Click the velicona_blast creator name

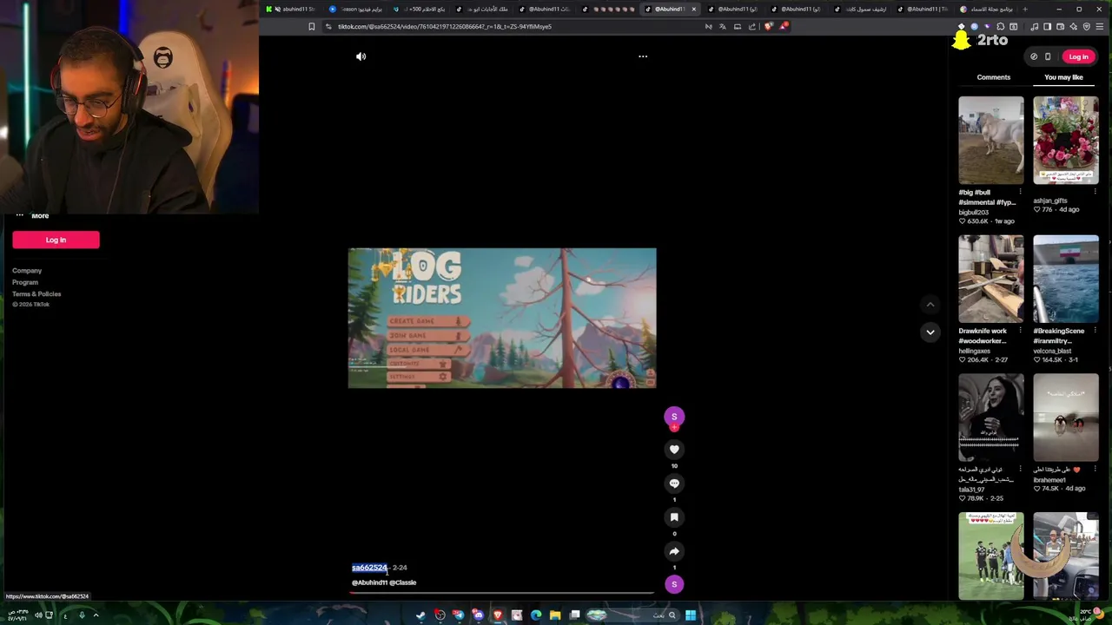1052,351
